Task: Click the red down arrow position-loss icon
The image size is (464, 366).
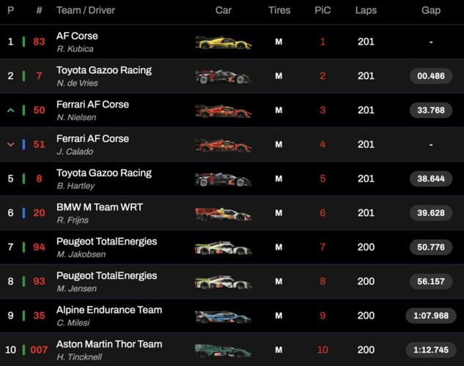Action: point(10,145)
